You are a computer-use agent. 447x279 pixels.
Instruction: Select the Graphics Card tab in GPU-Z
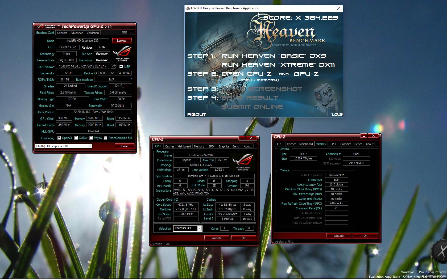45,33
